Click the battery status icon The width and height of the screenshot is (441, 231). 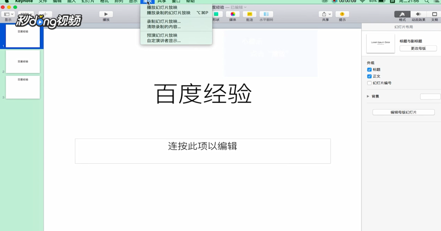(382, 1)
